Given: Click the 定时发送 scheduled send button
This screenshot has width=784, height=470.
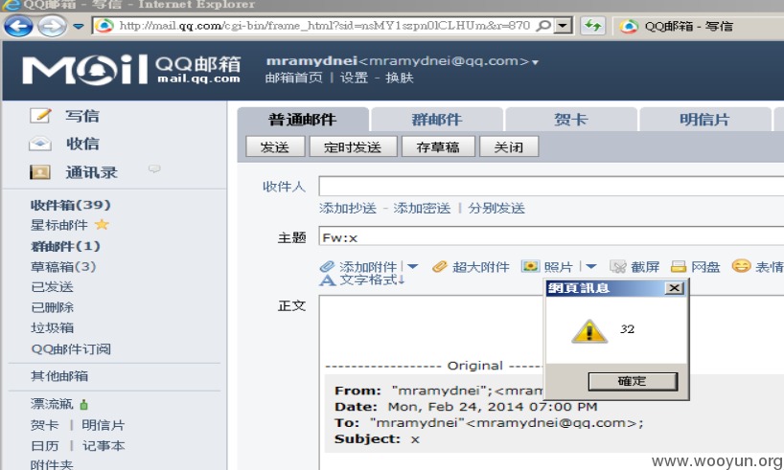Looking at the screenshot, I should (x=353, y=146).
